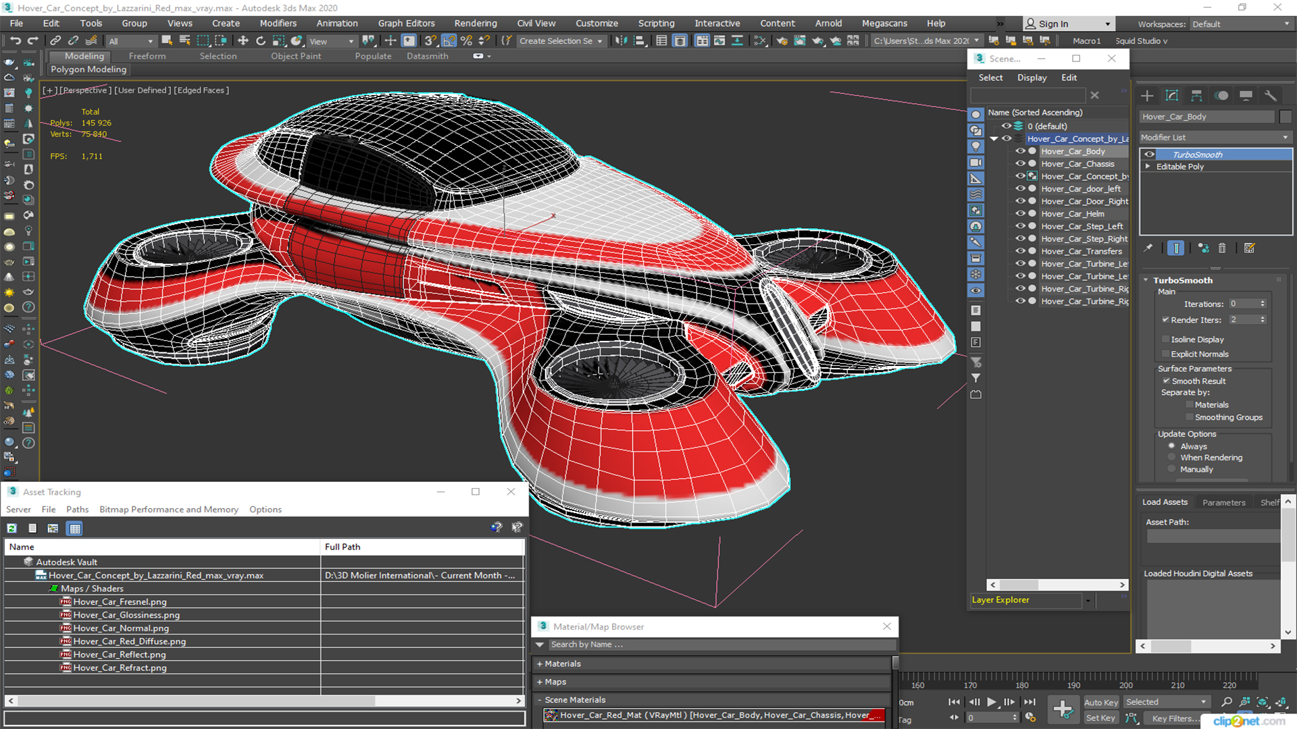1297x729 pixels.
Task: Switch to the Freeform ribbon tab
Action: click(147, 56)
